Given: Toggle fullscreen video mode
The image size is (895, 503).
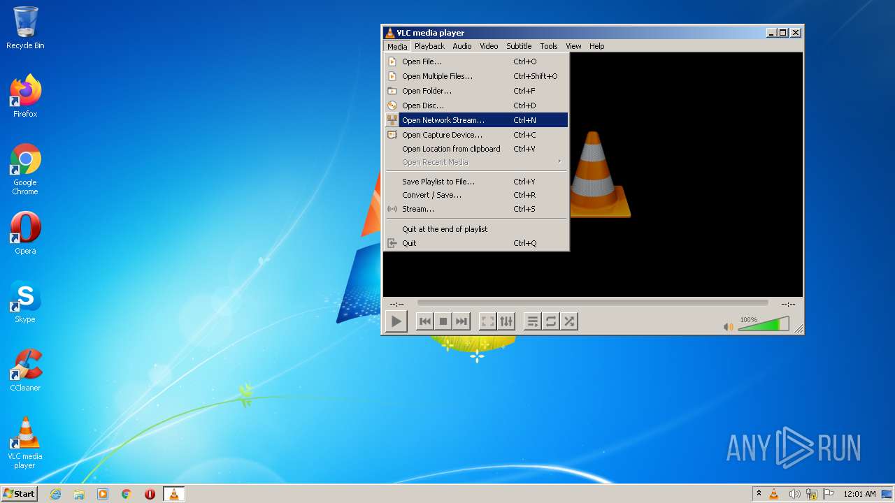Looking at the screenshot, I should pyautogui.click(x=488, y=321).
